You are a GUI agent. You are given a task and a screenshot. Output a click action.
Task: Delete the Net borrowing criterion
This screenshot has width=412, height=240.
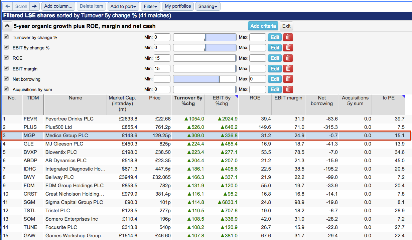tap(288, 79)
